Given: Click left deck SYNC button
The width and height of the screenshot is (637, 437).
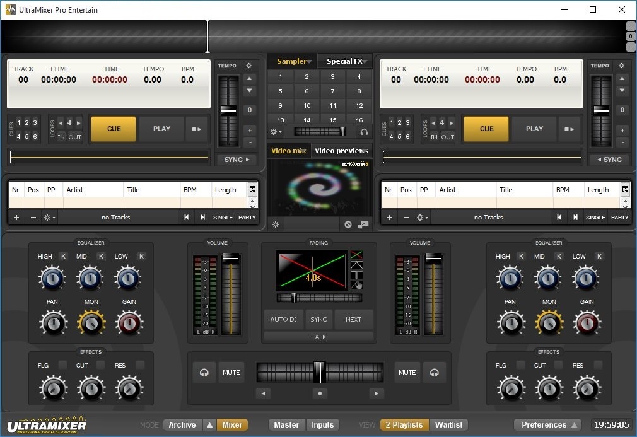Looking at the screenshot, I should (x=237, y=160).
